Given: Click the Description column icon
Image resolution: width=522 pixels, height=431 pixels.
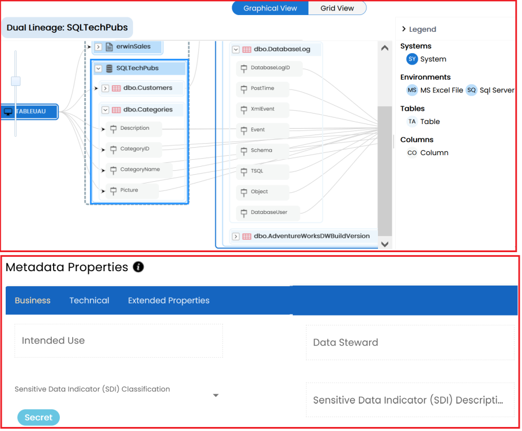Looking at the screenshot, I should coord(113,129).
